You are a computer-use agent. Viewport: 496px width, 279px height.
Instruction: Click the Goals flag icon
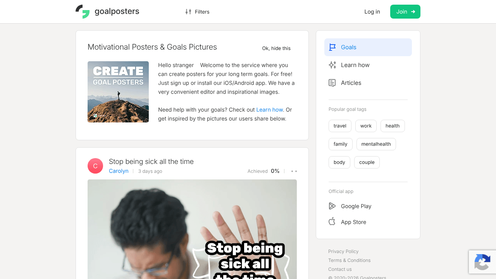point(332,47)
